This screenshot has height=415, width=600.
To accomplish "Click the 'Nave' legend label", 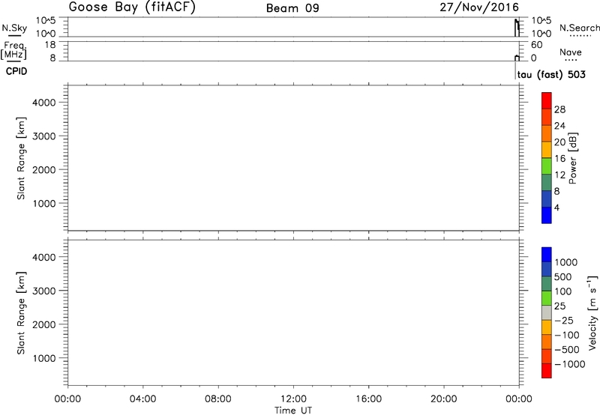I will [571, 52].
